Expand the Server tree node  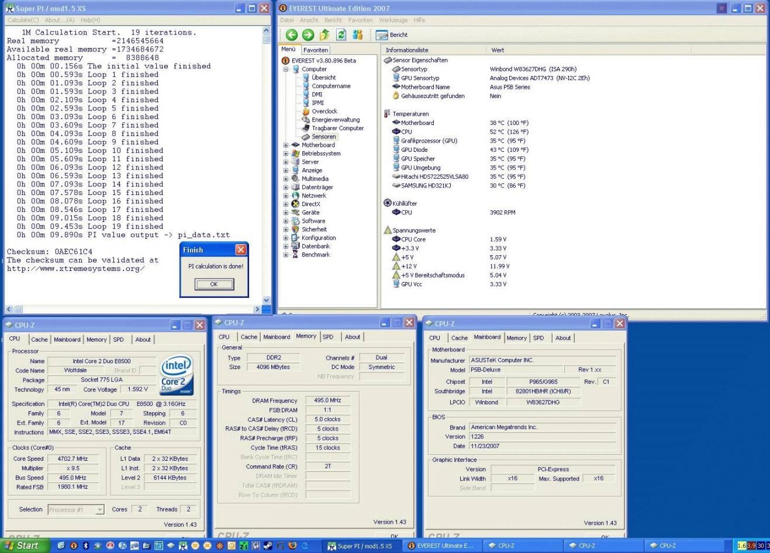pos(286,162)
